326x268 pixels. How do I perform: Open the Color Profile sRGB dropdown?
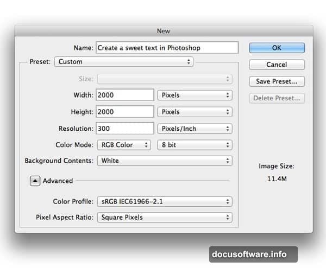point(164,201)
